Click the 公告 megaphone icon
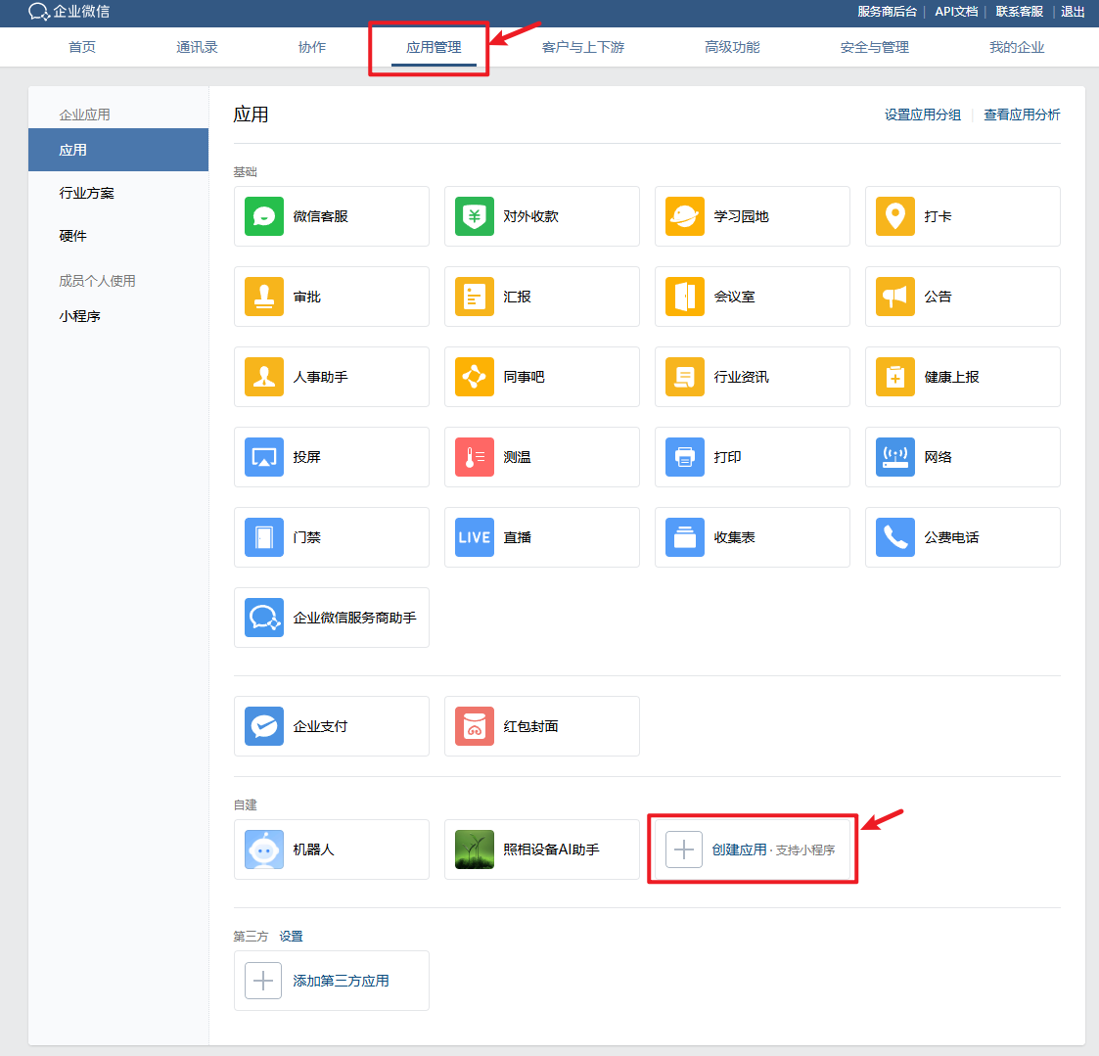This screenshot has width=1099, height=1056. (894, 297)
